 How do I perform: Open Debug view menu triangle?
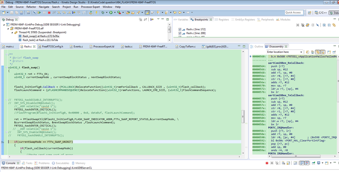coord(158,19)
